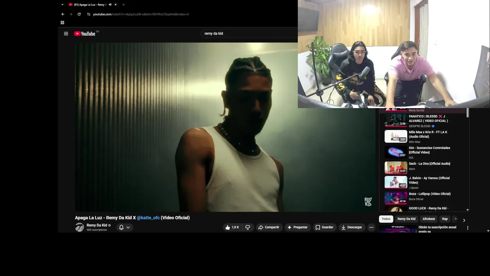This screenshot has width=490, height=276.
Task: Open thumbnail of FANATICO video with 3:56 duration
Action: [x=396, y=120]
